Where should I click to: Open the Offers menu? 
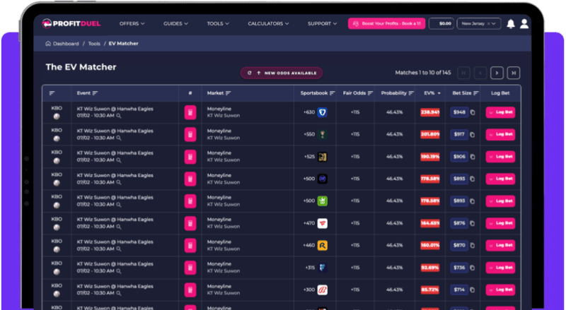[132, 24]
